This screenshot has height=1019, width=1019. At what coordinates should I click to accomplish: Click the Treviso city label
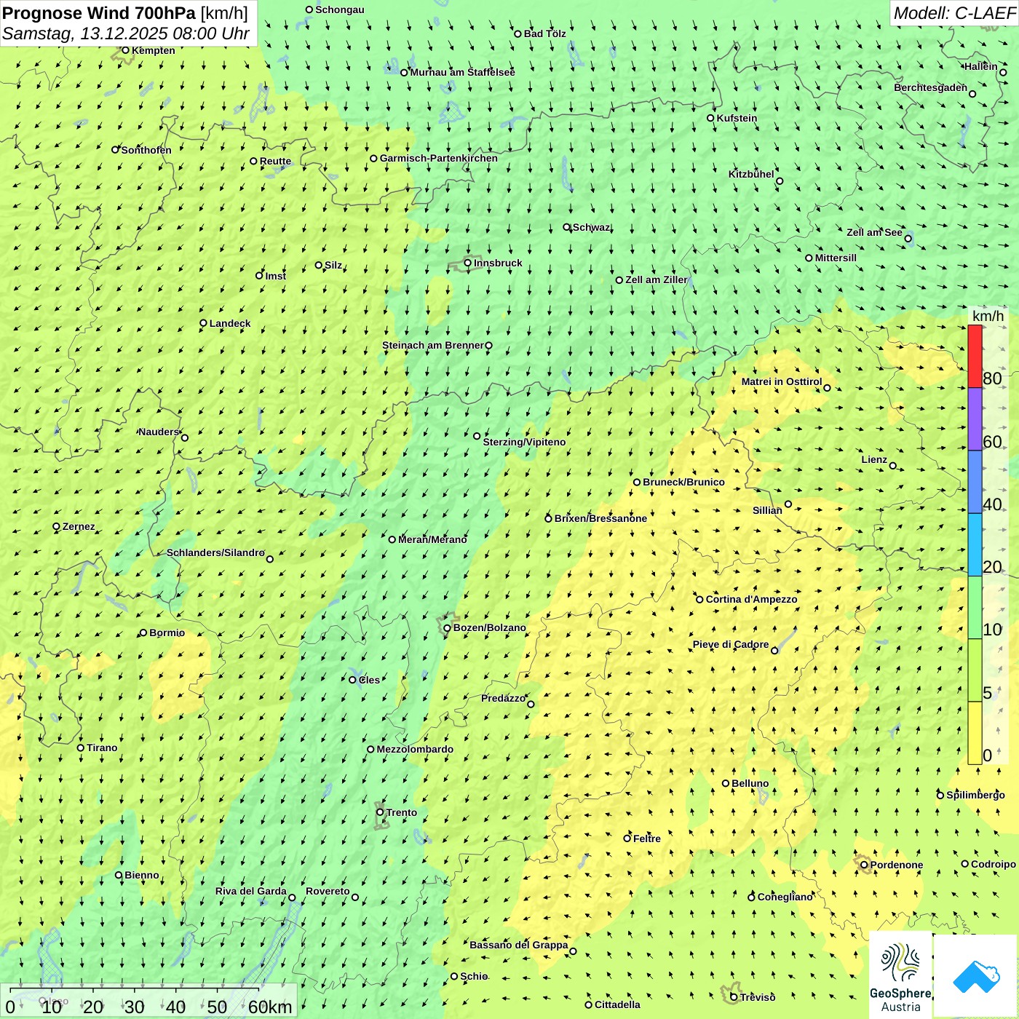758,997
